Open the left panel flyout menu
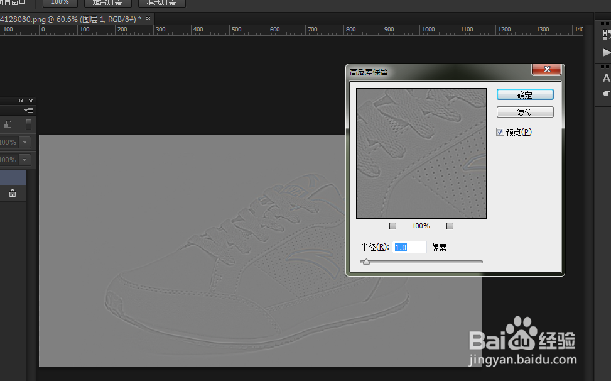611x381 pixels. click(29, 111)
